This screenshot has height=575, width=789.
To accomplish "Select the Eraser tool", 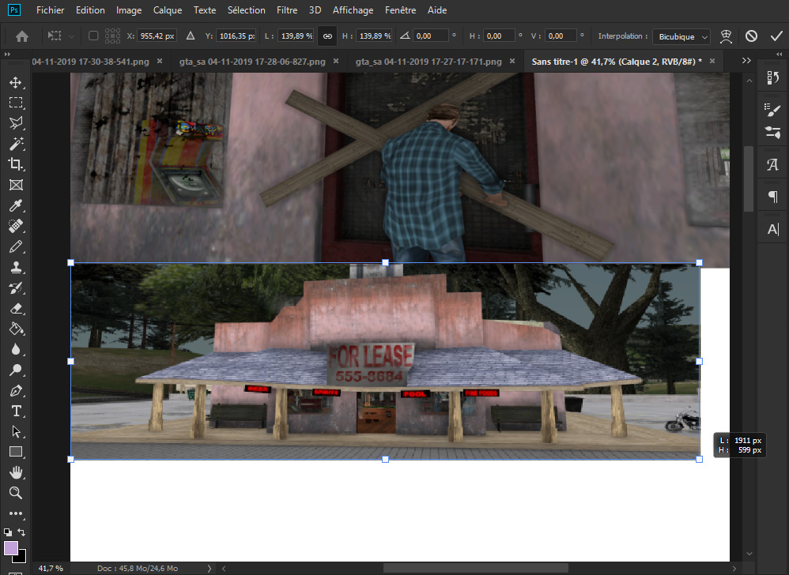I will 16,309.
